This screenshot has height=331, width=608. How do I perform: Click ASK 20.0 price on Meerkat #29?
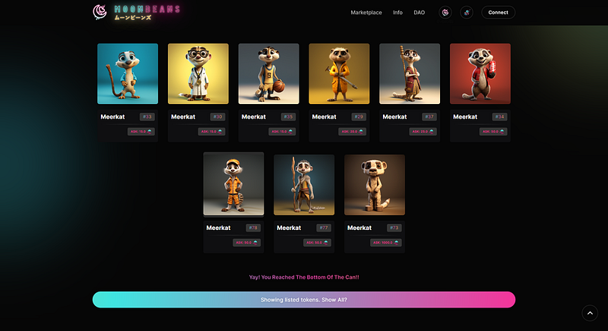pyautogui.click(x=353, y=131)
